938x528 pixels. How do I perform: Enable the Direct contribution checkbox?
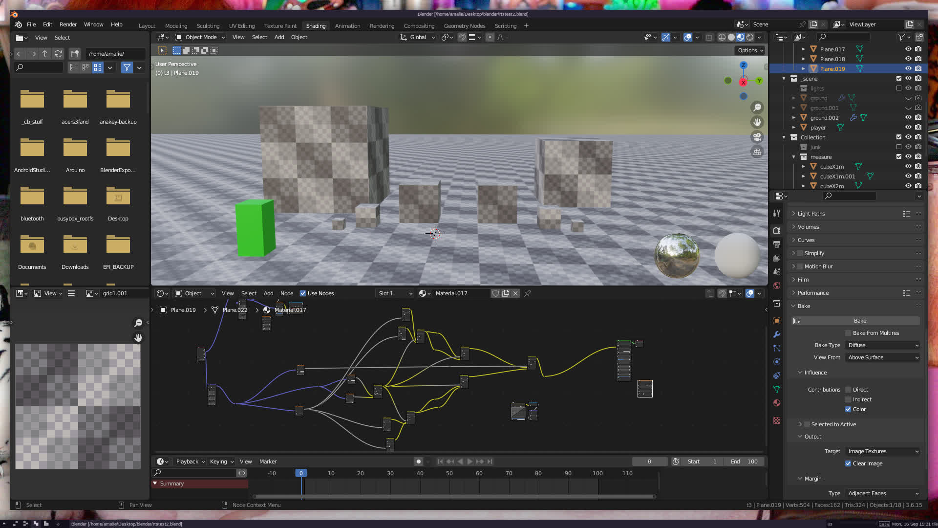(x=848, y=390)
